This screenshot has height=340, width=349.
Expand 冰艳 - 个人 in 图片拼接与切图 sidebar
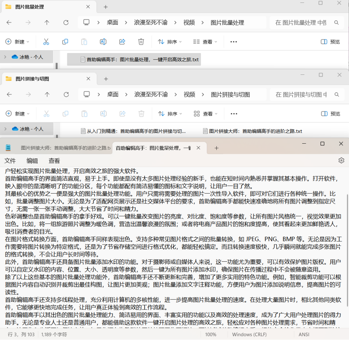(x=6, y=129)
